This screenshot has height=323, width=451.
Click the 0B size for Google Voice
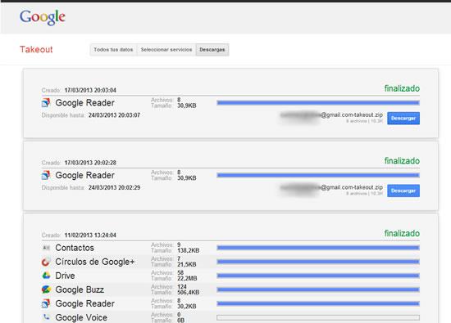181,320
